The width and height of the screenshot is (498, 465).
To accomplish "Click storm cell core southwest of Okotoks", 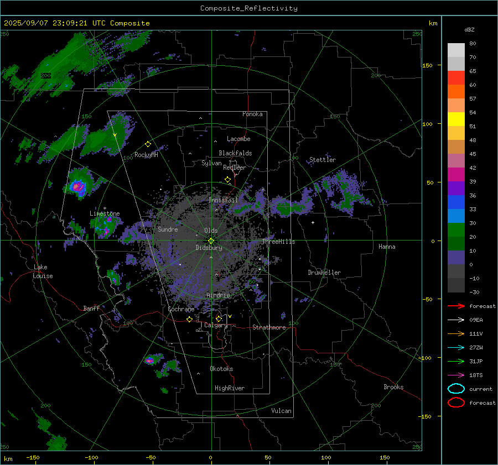I will (149, 360).
